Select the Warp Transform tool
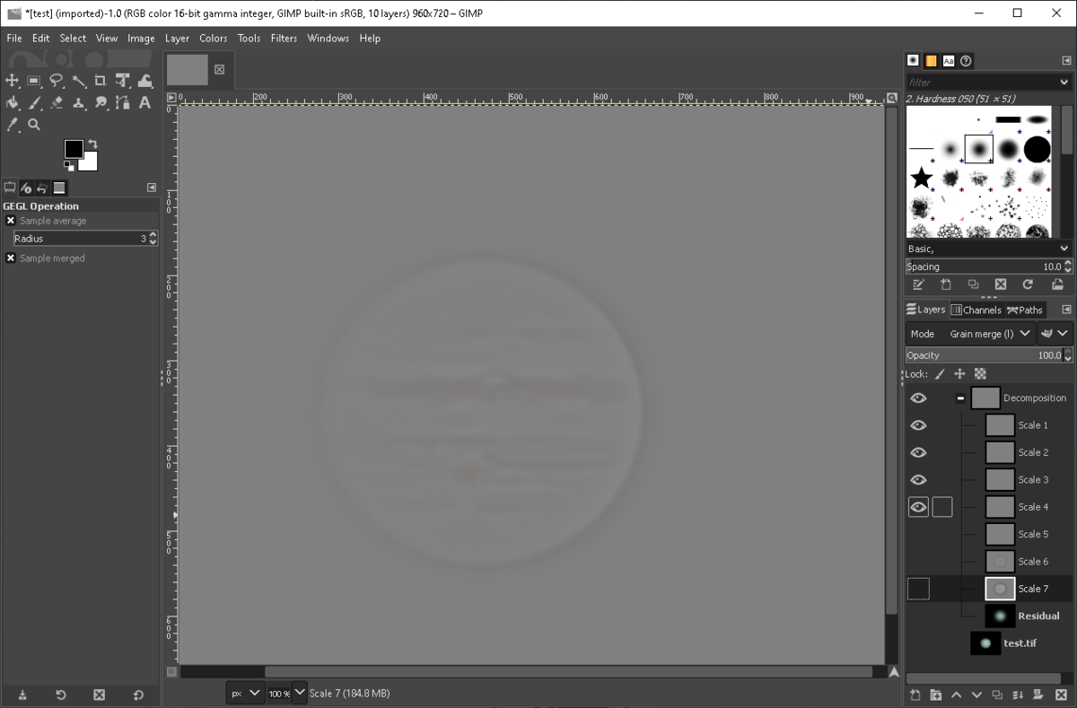Screen dimensions: 1077x708 (x=144, y=81)
